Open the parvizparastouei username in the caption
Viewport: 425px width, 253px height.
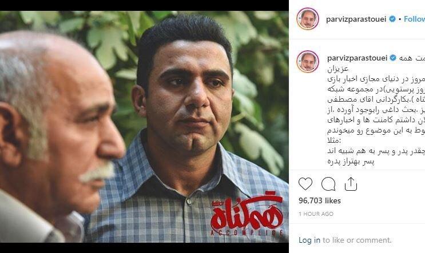[358, 58]
